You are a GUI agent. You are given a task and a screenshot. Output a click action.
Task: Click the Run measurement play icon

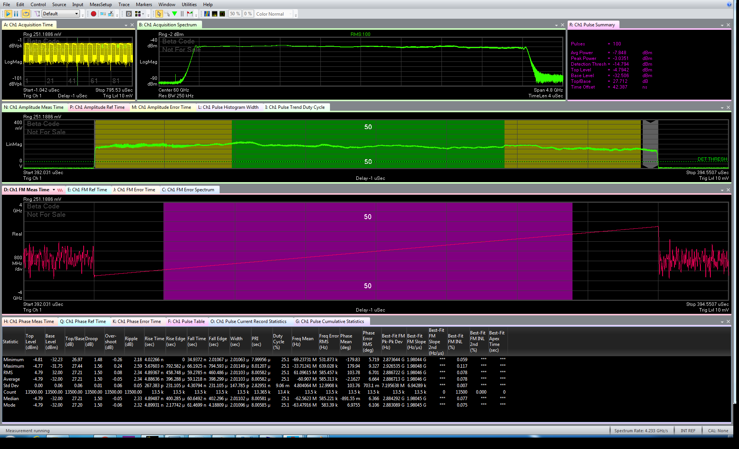(8, 14)
